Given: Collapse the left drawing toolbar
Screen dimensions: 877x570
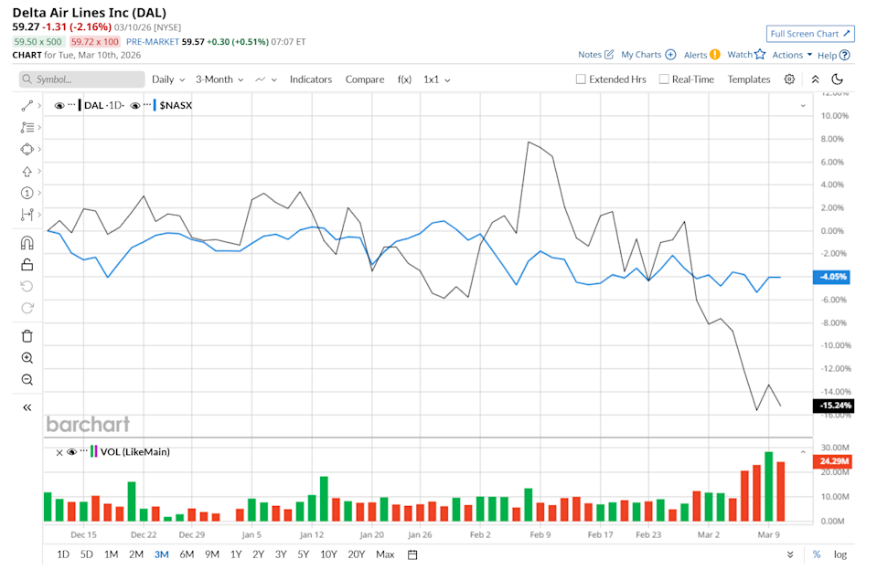Looking at the screenshot, I should [27, 407].
